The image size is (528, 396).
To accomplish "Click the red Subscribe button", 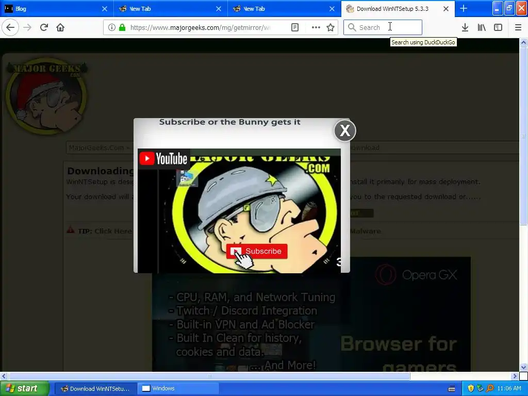I will (x=257, y=251).
